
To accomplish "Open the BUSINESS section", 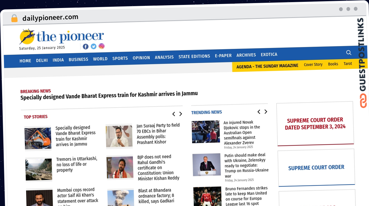I will point(78,60).
